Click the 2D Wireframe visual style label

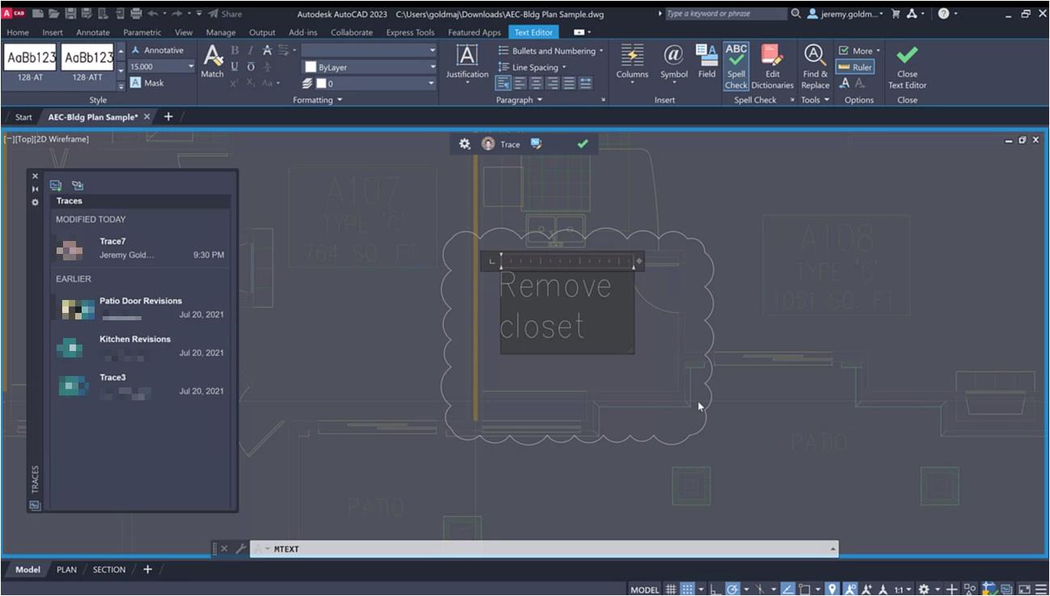(61, 139)
